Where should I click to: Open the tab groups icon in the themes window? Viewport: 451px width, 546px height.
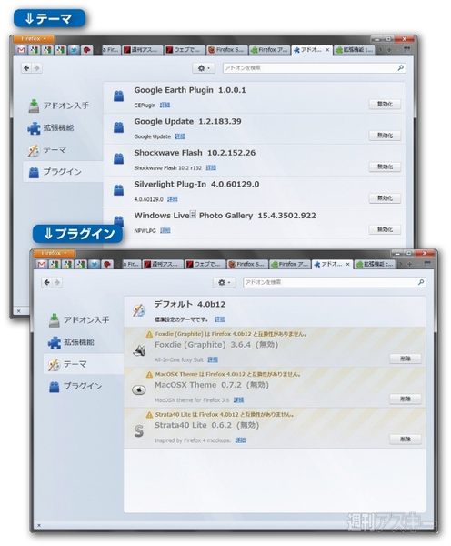coord(427,264)
